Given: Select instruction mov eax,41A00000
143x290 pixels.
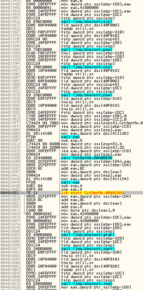Looking at the screenshot, I should [x=80, y=8].
